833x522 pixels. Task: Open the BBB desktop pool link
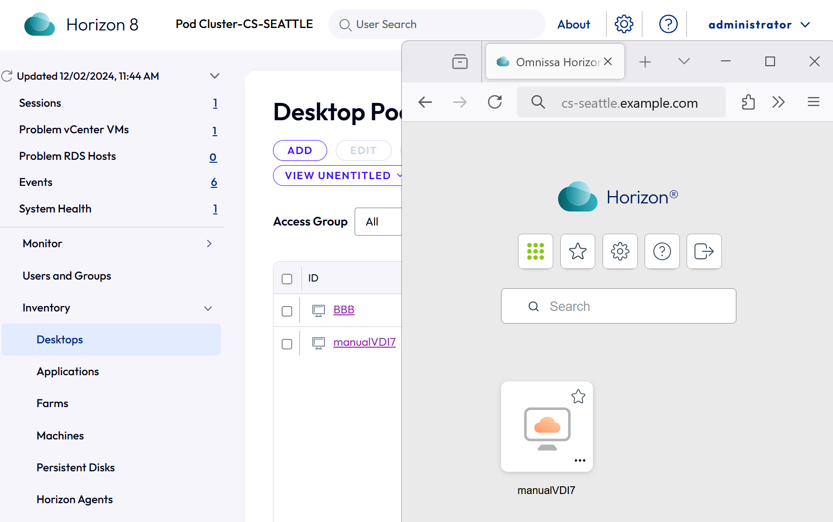tap(344, 310)
